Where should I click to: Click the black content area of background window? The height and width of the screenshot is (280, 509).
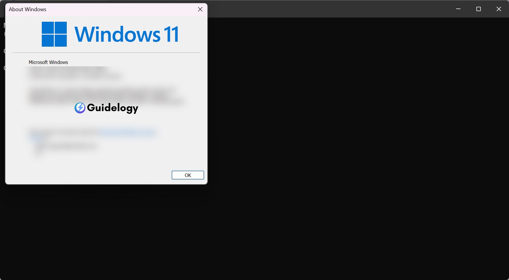point(353,147)
